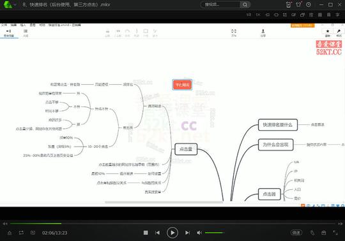Skip to the next video
Viewport: 345px width, 241px height.
[187, 233]
